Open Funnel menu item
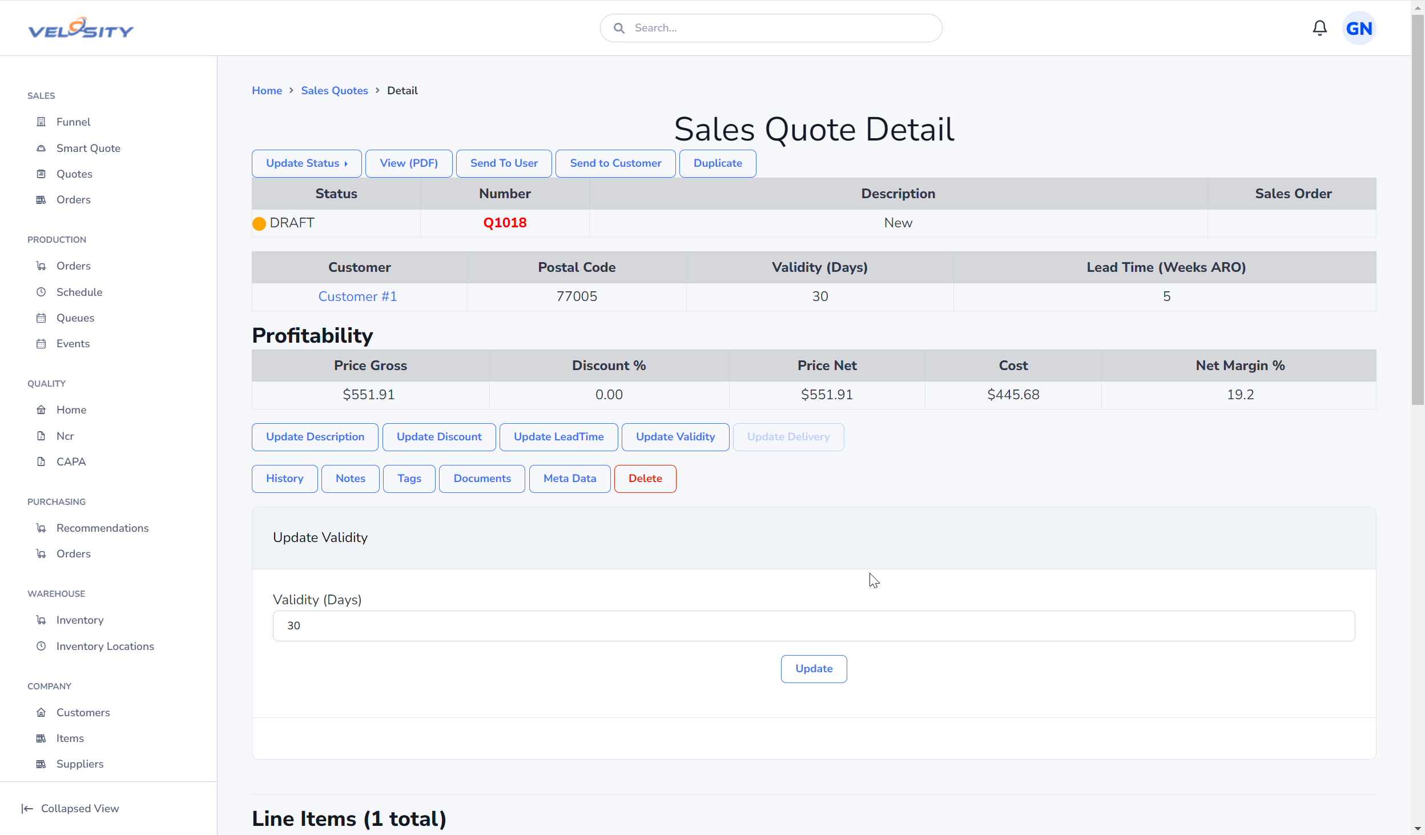The image size is (1425, 835). pyautogui.click(x=73, y=122)
